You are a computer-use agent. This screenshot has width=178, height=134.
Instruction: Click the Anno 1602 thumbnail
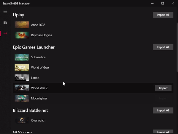22,25
